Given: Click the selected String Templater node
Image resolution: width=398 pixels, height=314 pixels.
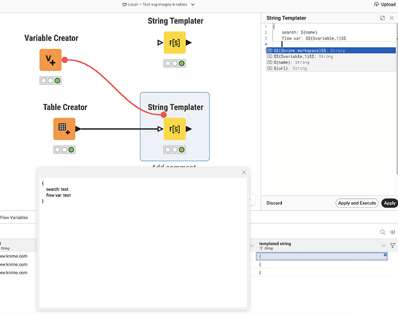Looking at the screenshot, I should [175, 129].
